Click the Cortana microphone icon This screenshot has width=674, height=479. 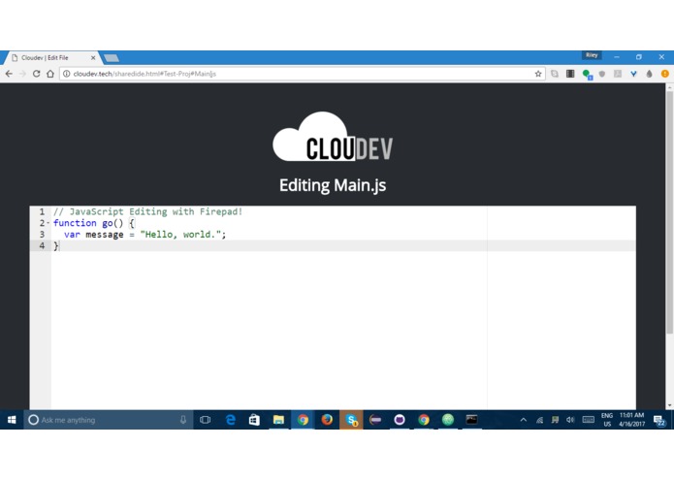pos(183,420)
